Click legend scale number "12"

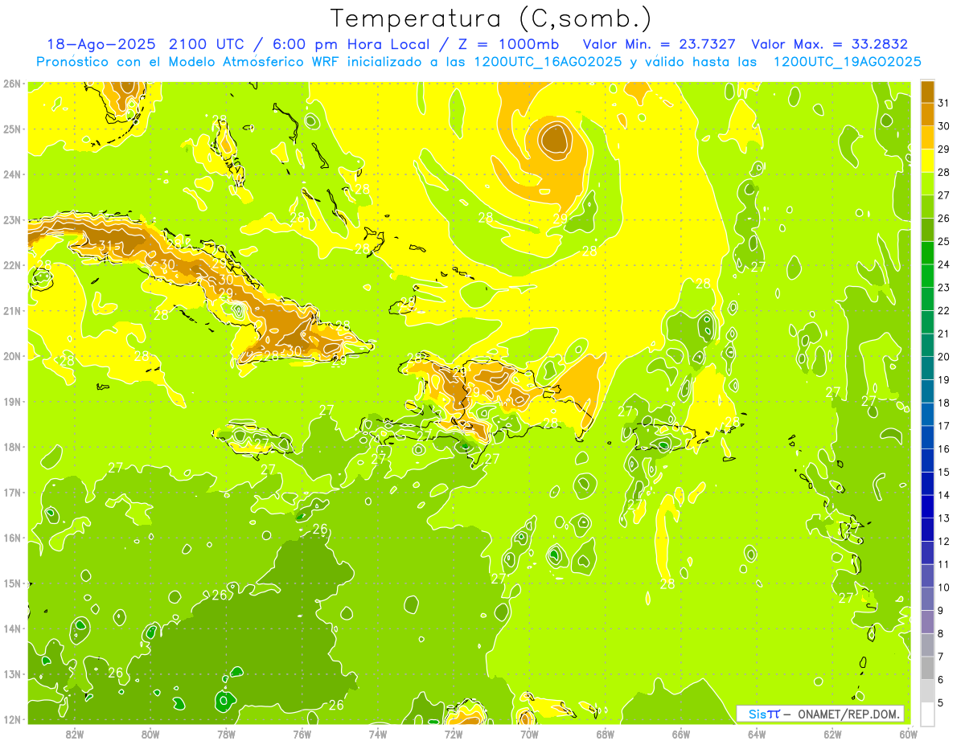point(944,542)
